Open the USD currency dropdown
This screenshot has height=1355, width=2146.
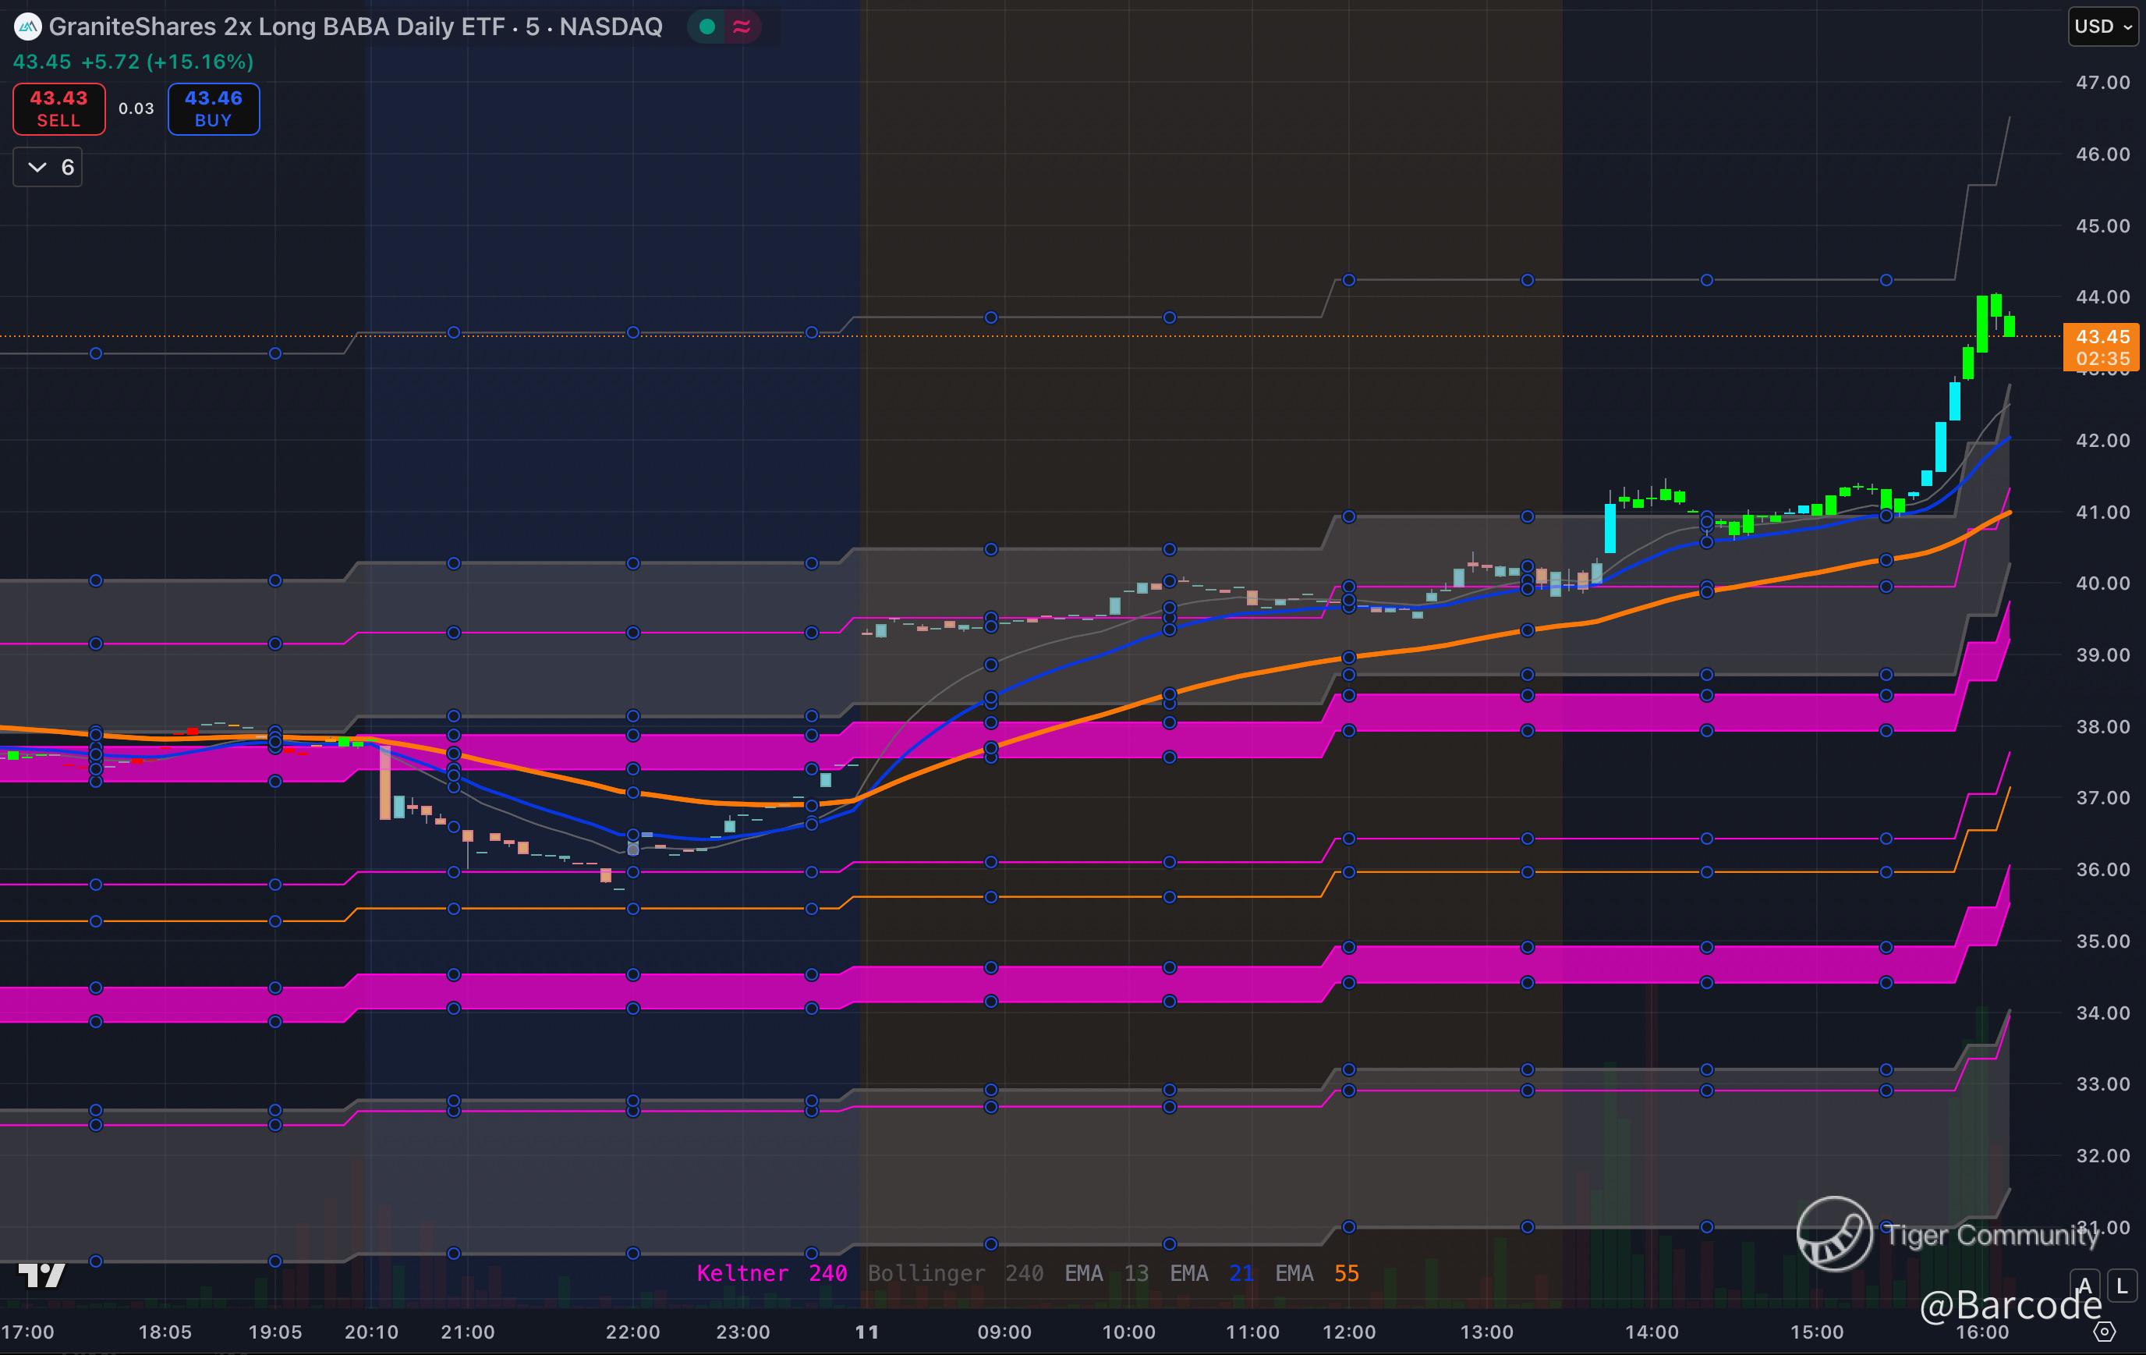[x=2102, y=27]
